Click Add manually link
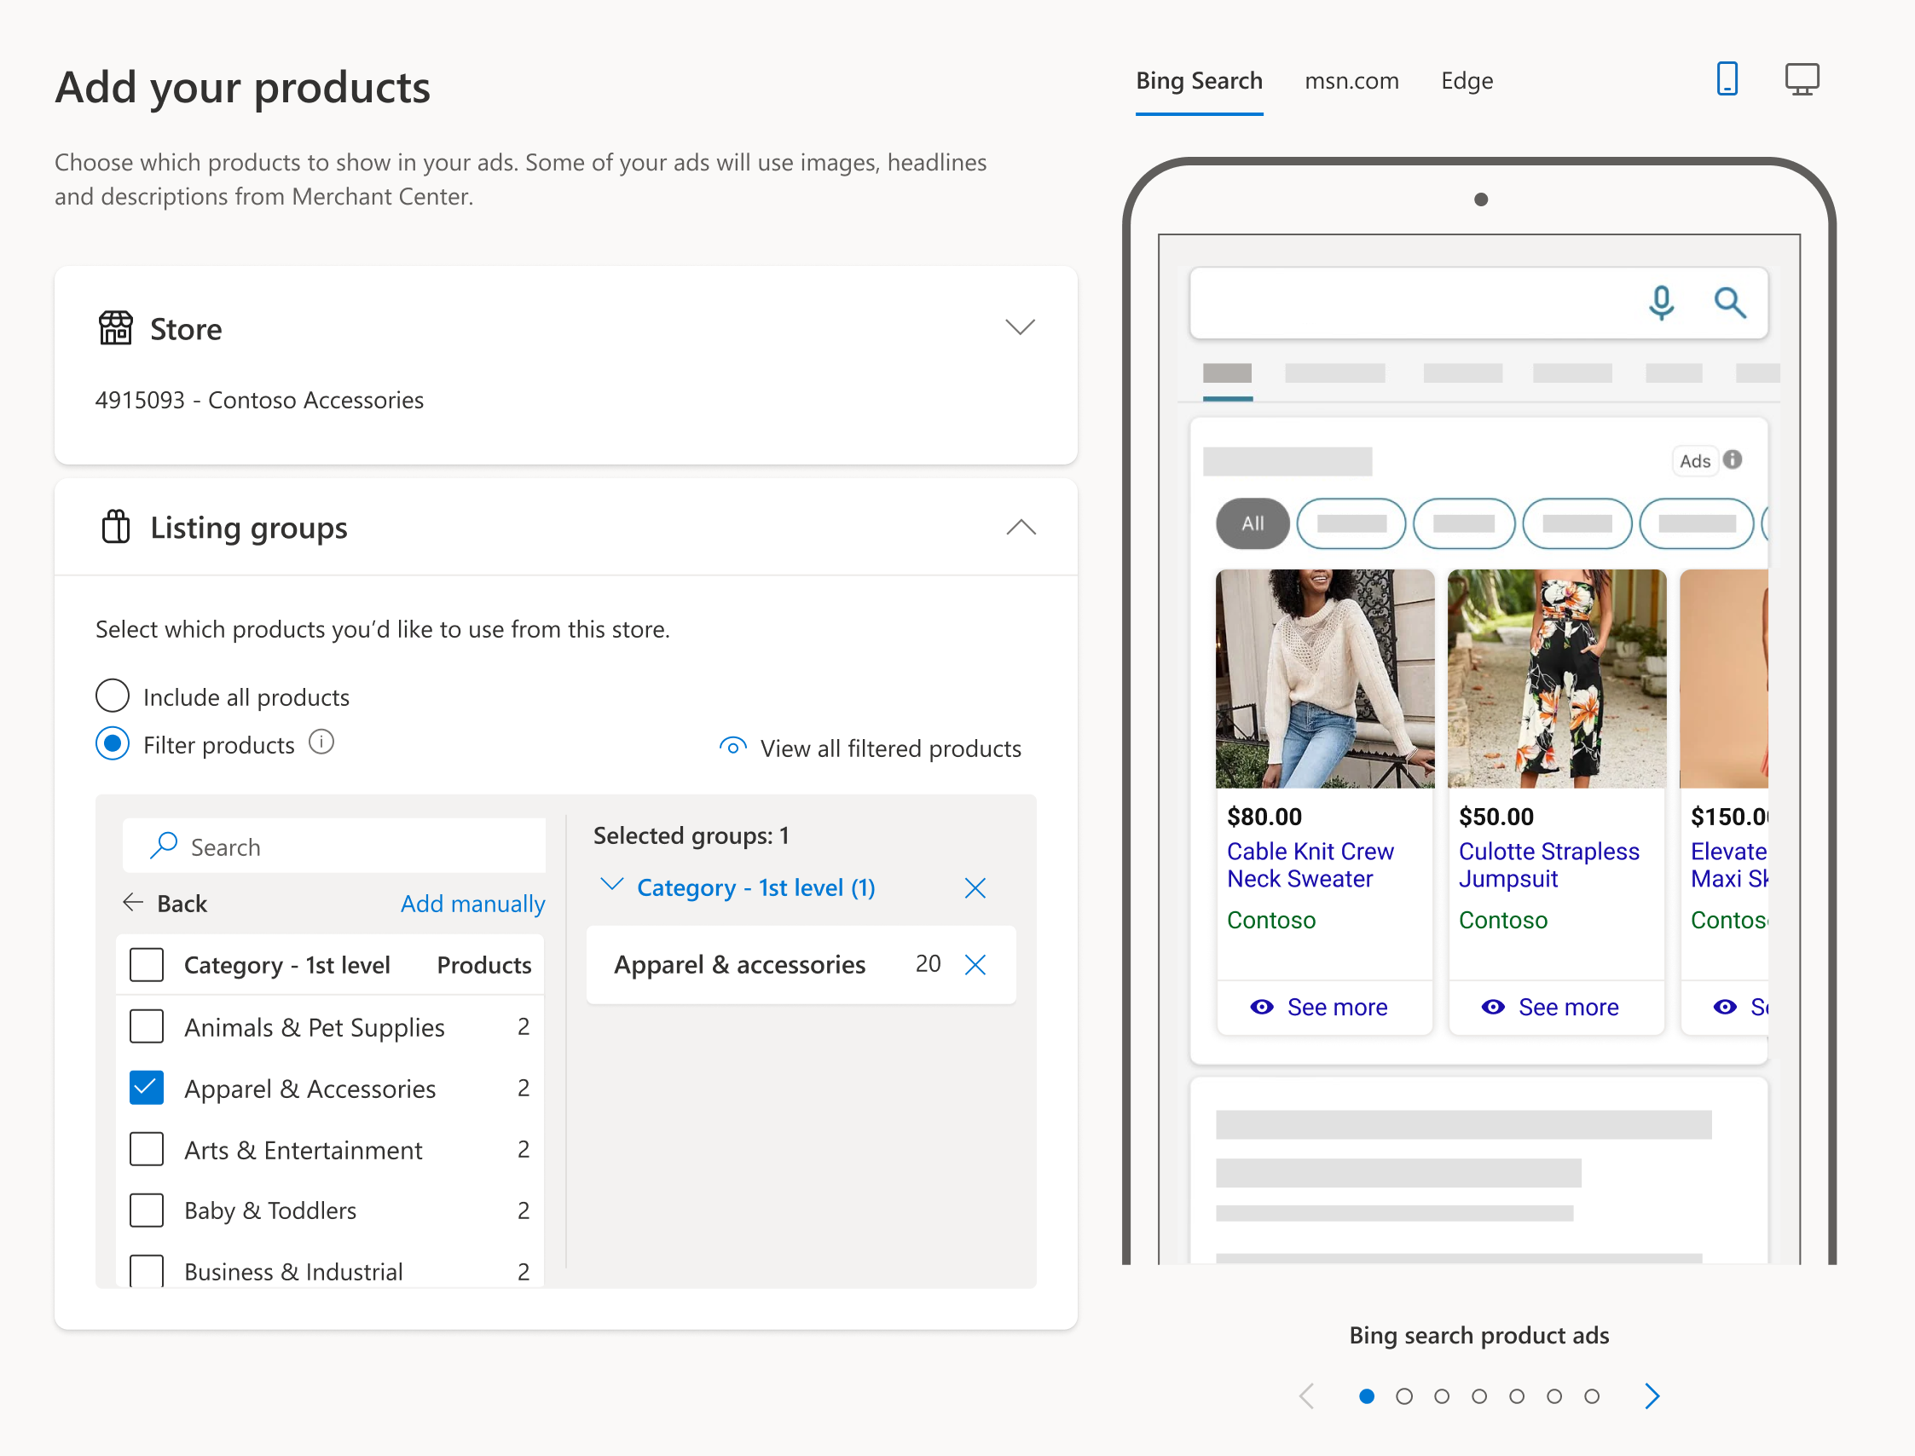Viewport: 1915px width, 1456px height. click(x=472, y=903)
